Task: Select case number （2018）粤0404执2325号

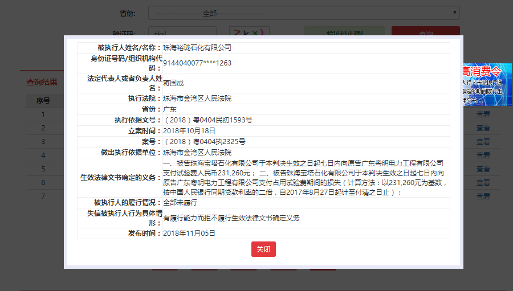Action: point(204,142)
